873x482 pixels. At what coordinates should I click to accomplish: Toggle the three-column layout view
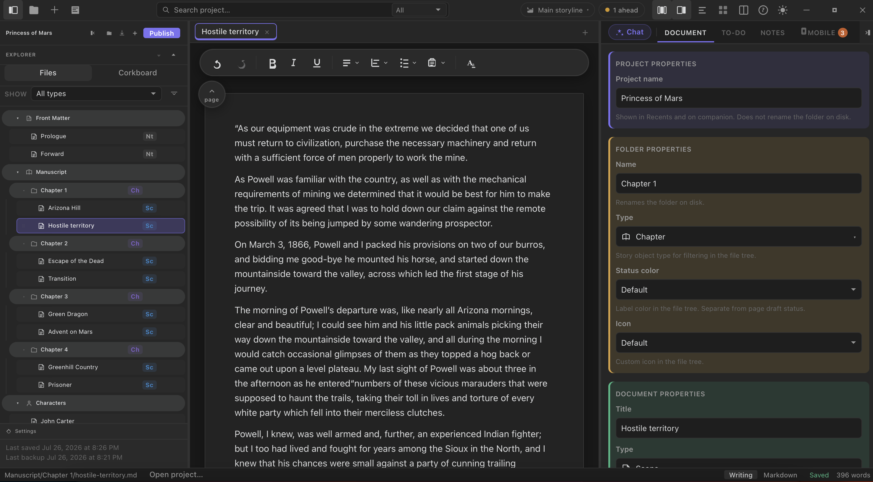[x=662, y=10]
